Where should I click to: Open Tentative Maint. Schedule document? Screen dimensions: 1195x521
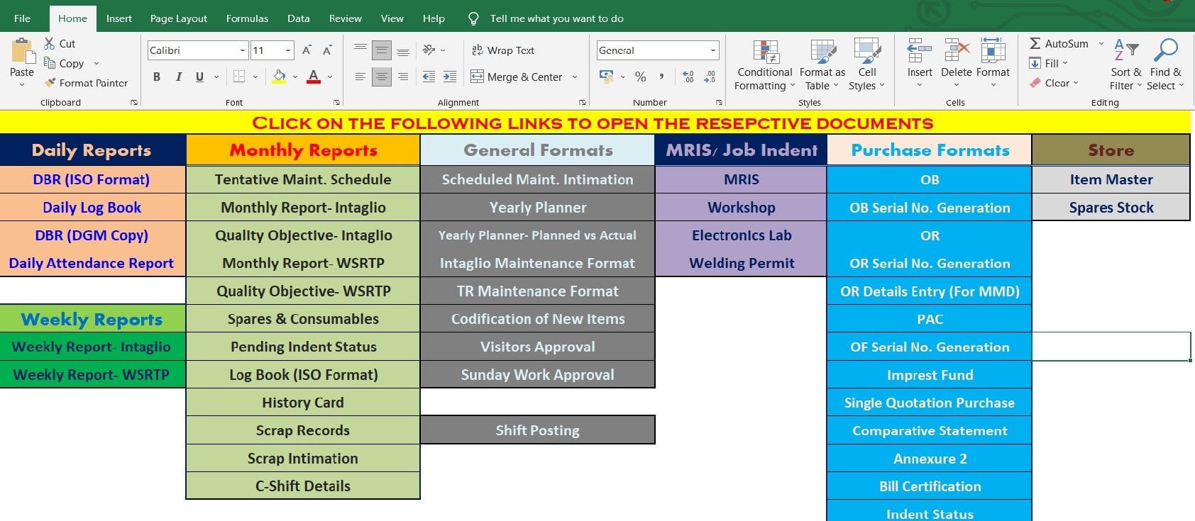(303, 179)
